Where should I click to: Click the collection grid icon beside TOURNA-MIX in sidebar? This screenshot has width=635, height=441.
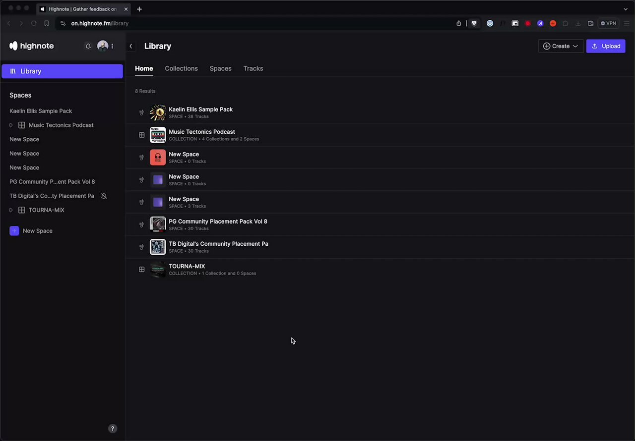pyautogui.click(x=22, y=210)
